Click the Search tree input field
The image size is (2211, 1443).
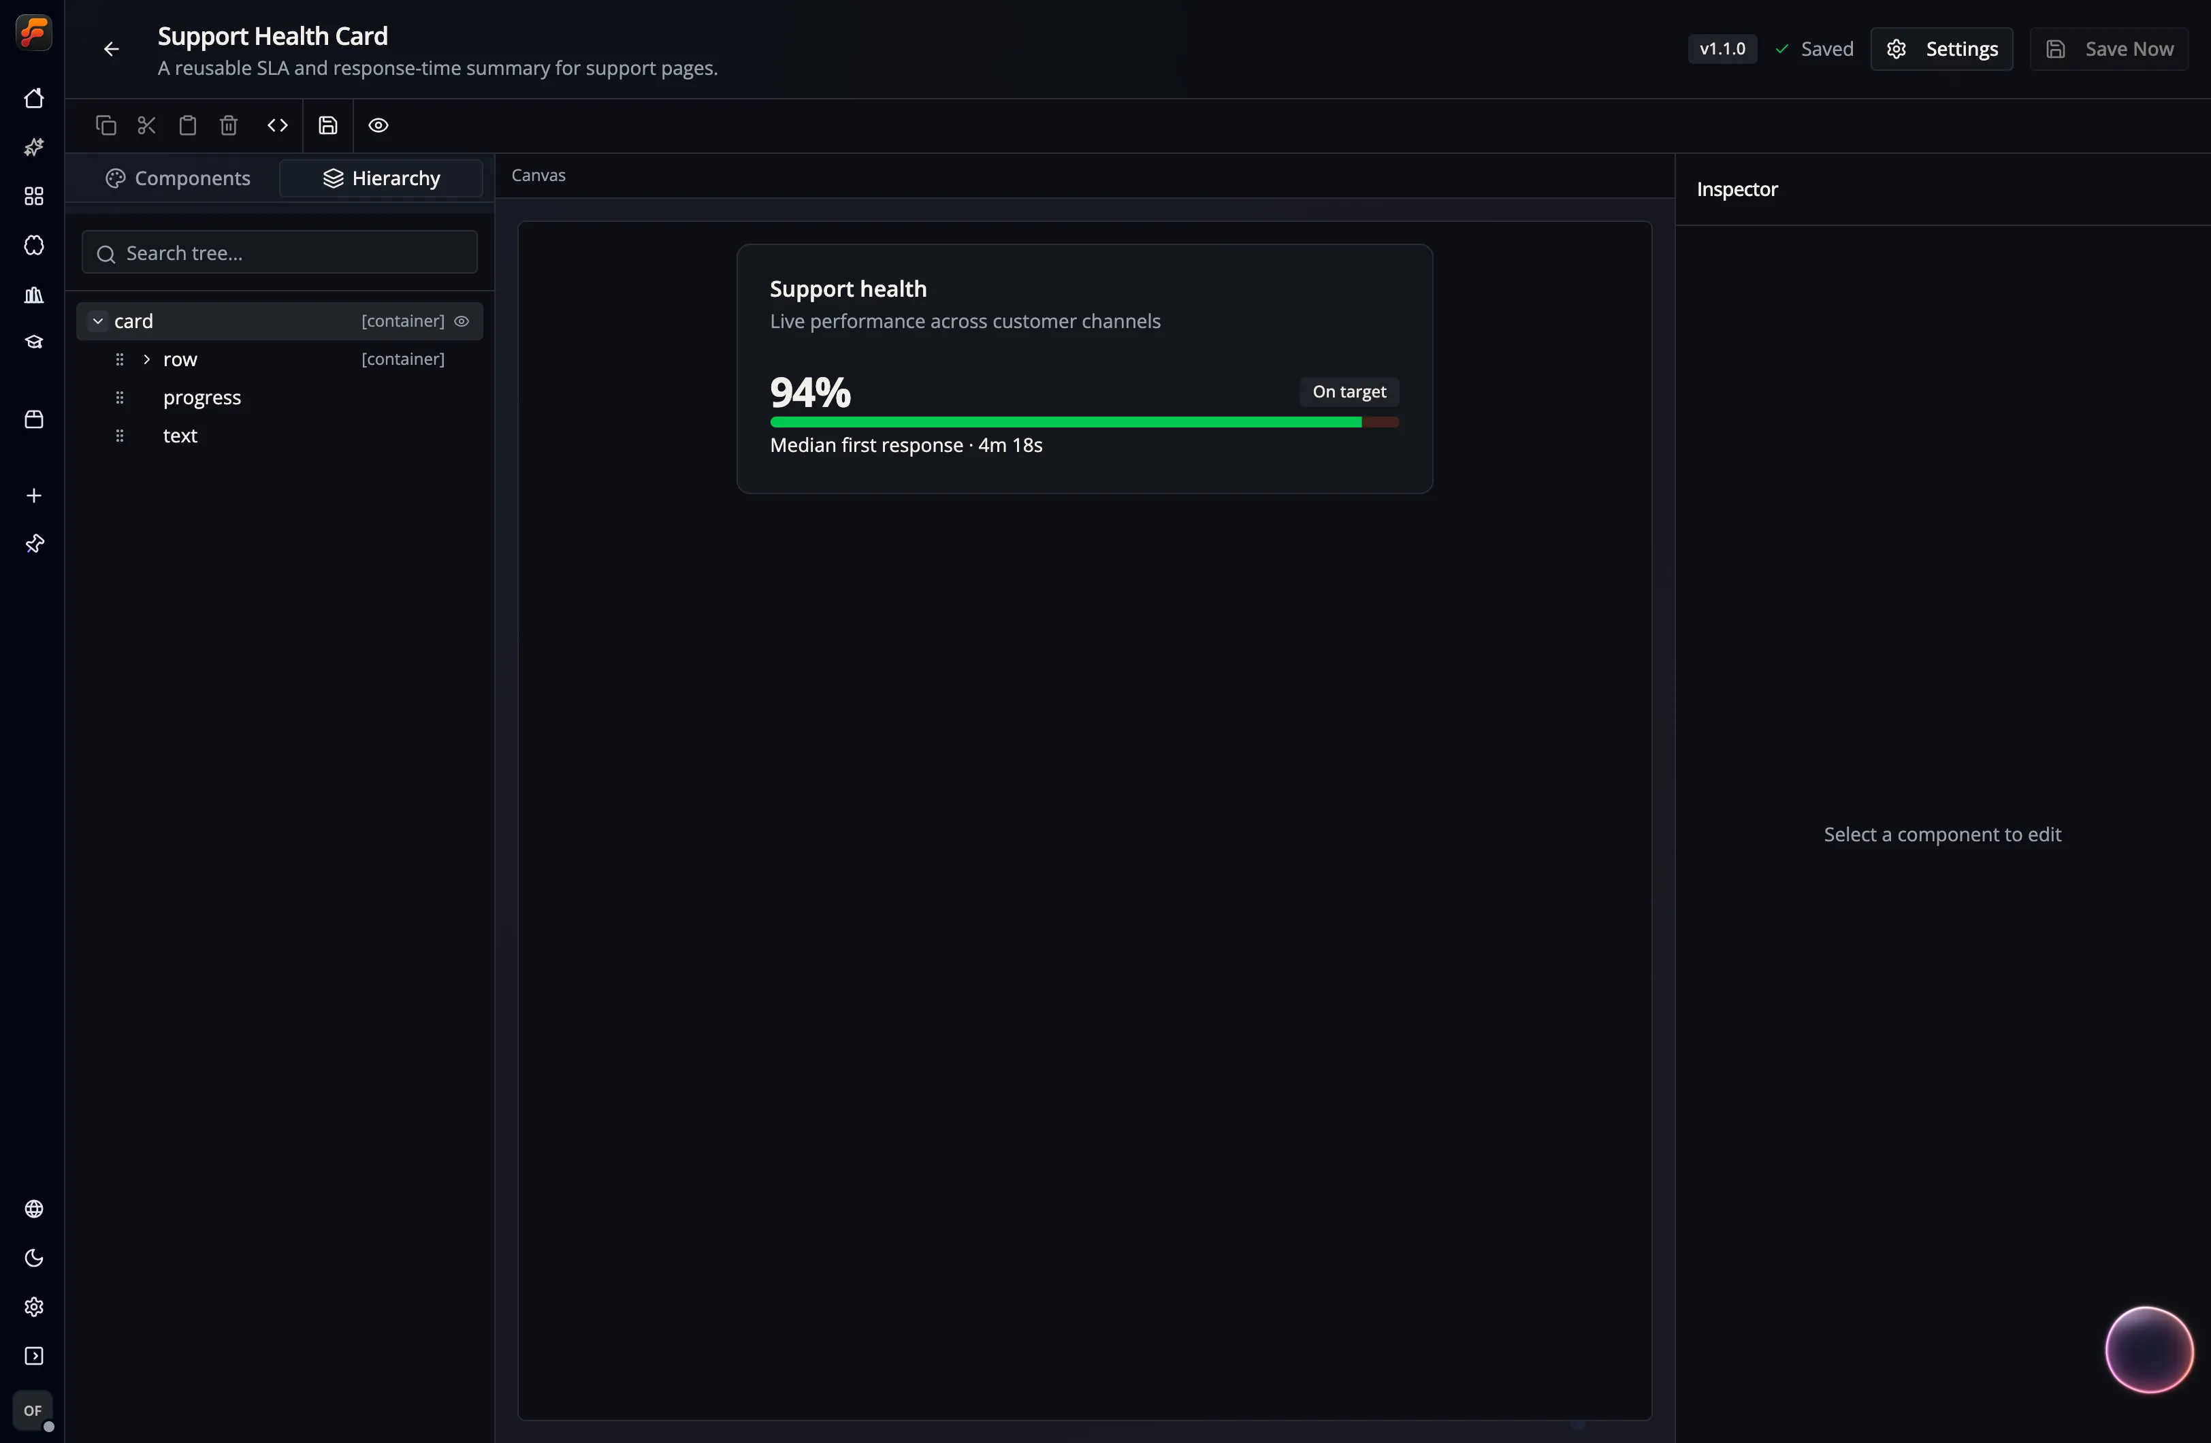[x=280, y=253]
